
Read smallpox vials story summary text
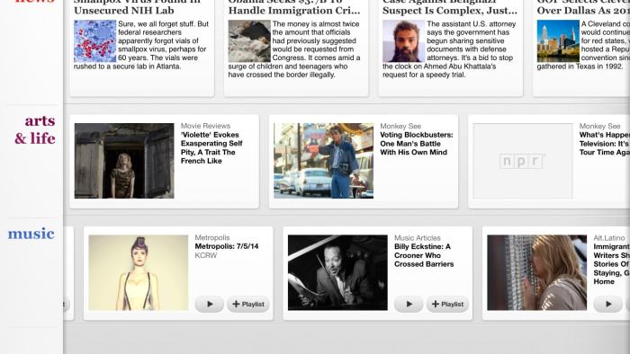point(141,45)
